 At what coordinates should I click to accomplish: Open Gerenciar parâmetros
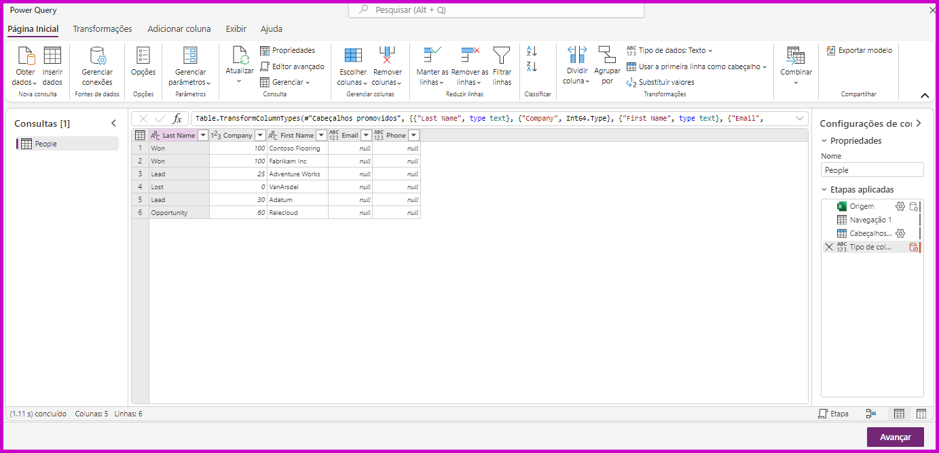(191, 66)
